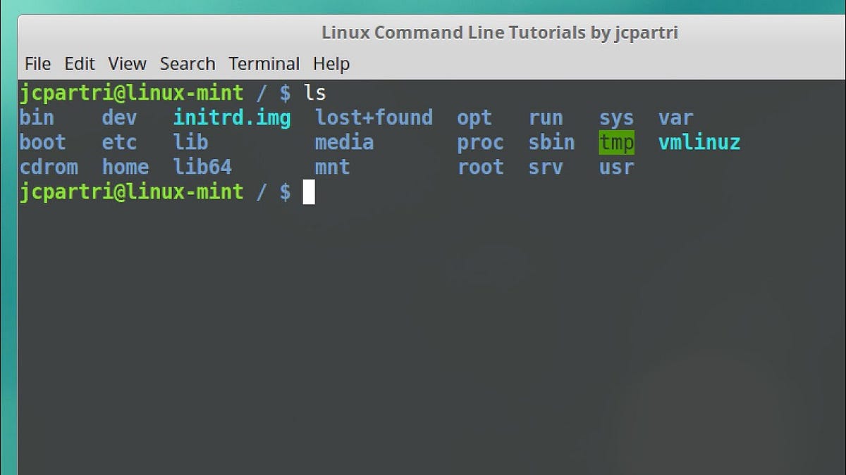Click the vmlinuz filename
This screenshot has width=846, height=475.
pos(699,142)
